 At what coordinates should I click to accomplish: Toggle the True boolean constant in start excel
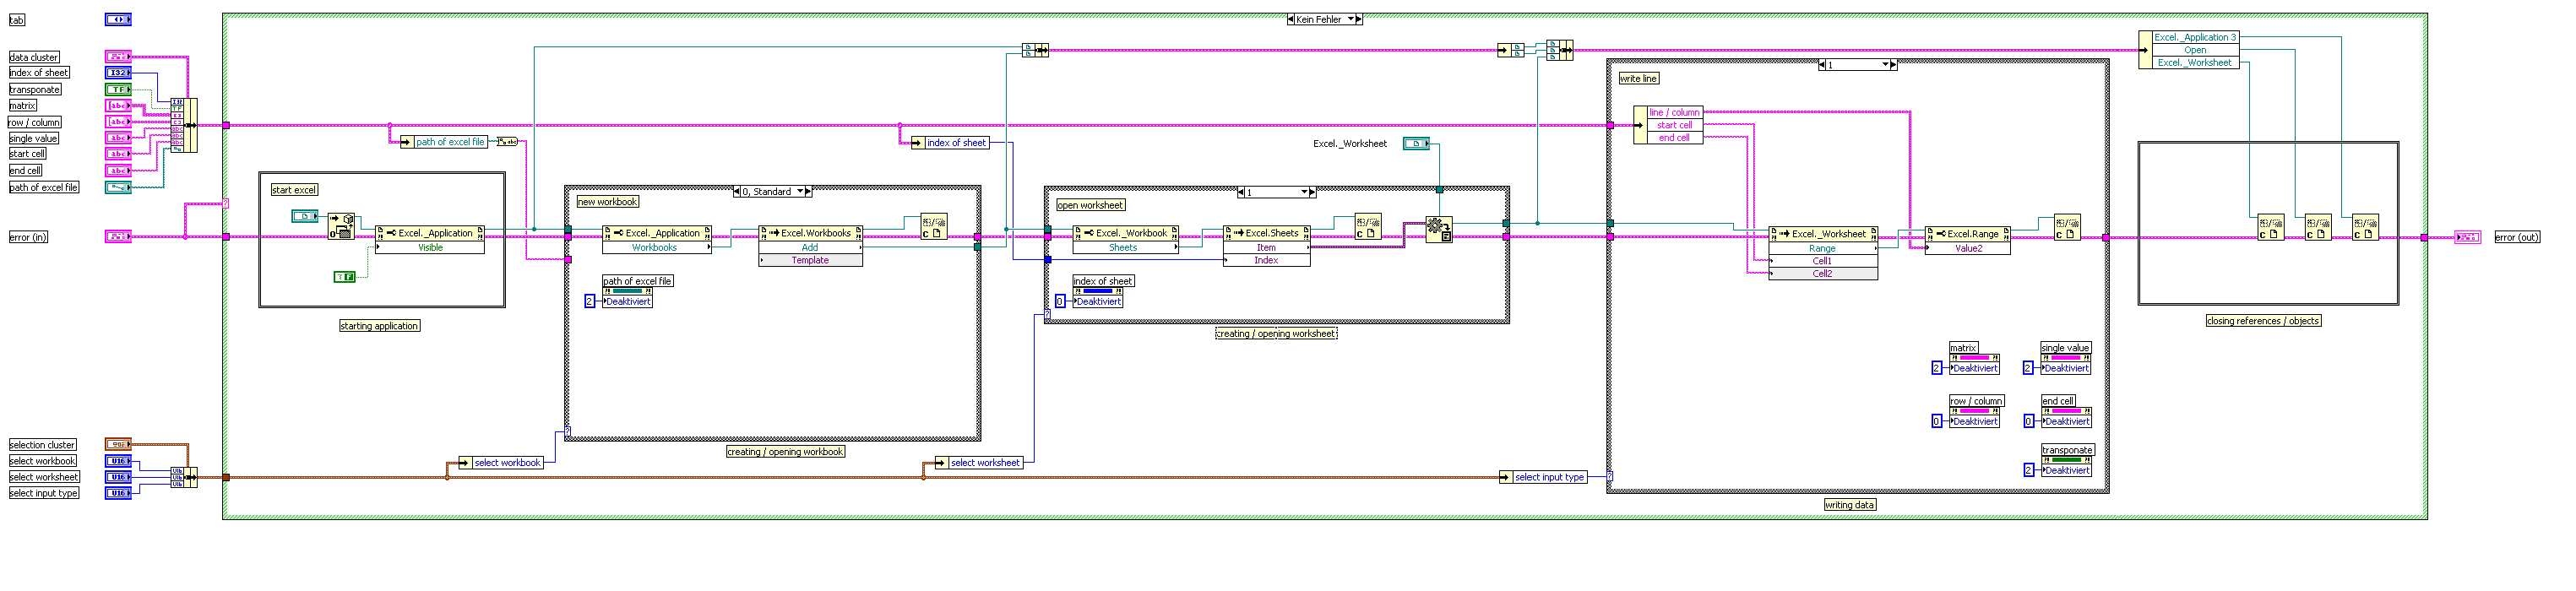pos(344,277)
